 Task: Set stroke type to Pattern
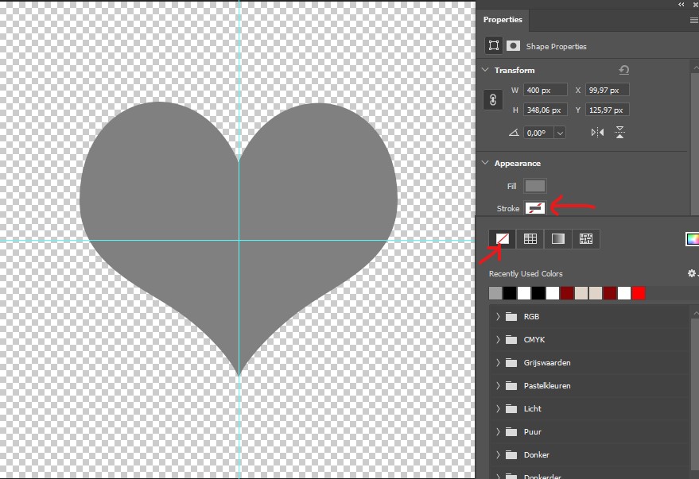pos(586,239)
